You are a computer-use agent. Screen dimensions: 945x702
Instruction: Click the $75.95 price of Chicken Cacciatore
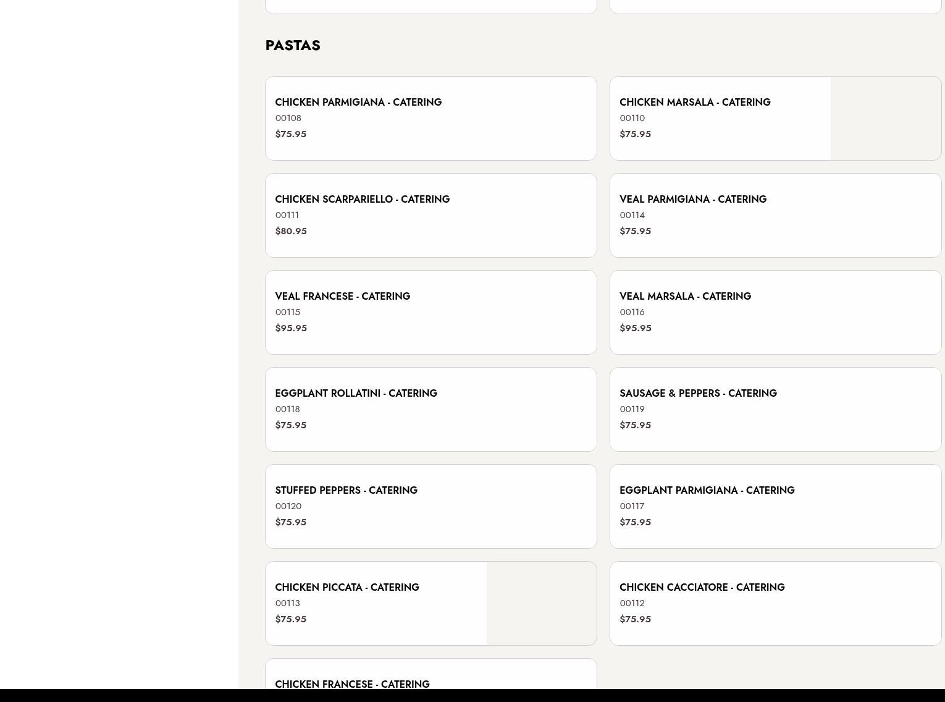point(636,619)
